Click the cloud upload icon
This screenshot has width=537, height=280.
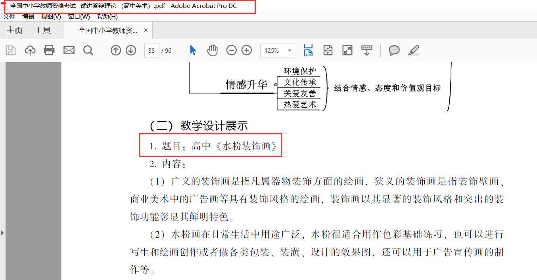tap(30, 50)
